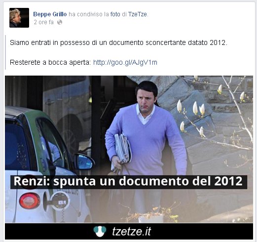Visit the TzeTze page link
Image resolution: width=257 pixels, height=242 pixels.
click(138, 14)
